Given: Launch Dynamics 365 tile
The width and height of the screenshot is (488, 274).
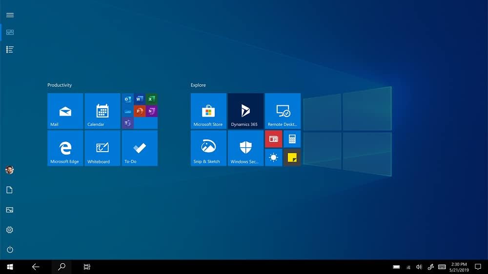Looking at the screenshot, I should pos(245,111).
